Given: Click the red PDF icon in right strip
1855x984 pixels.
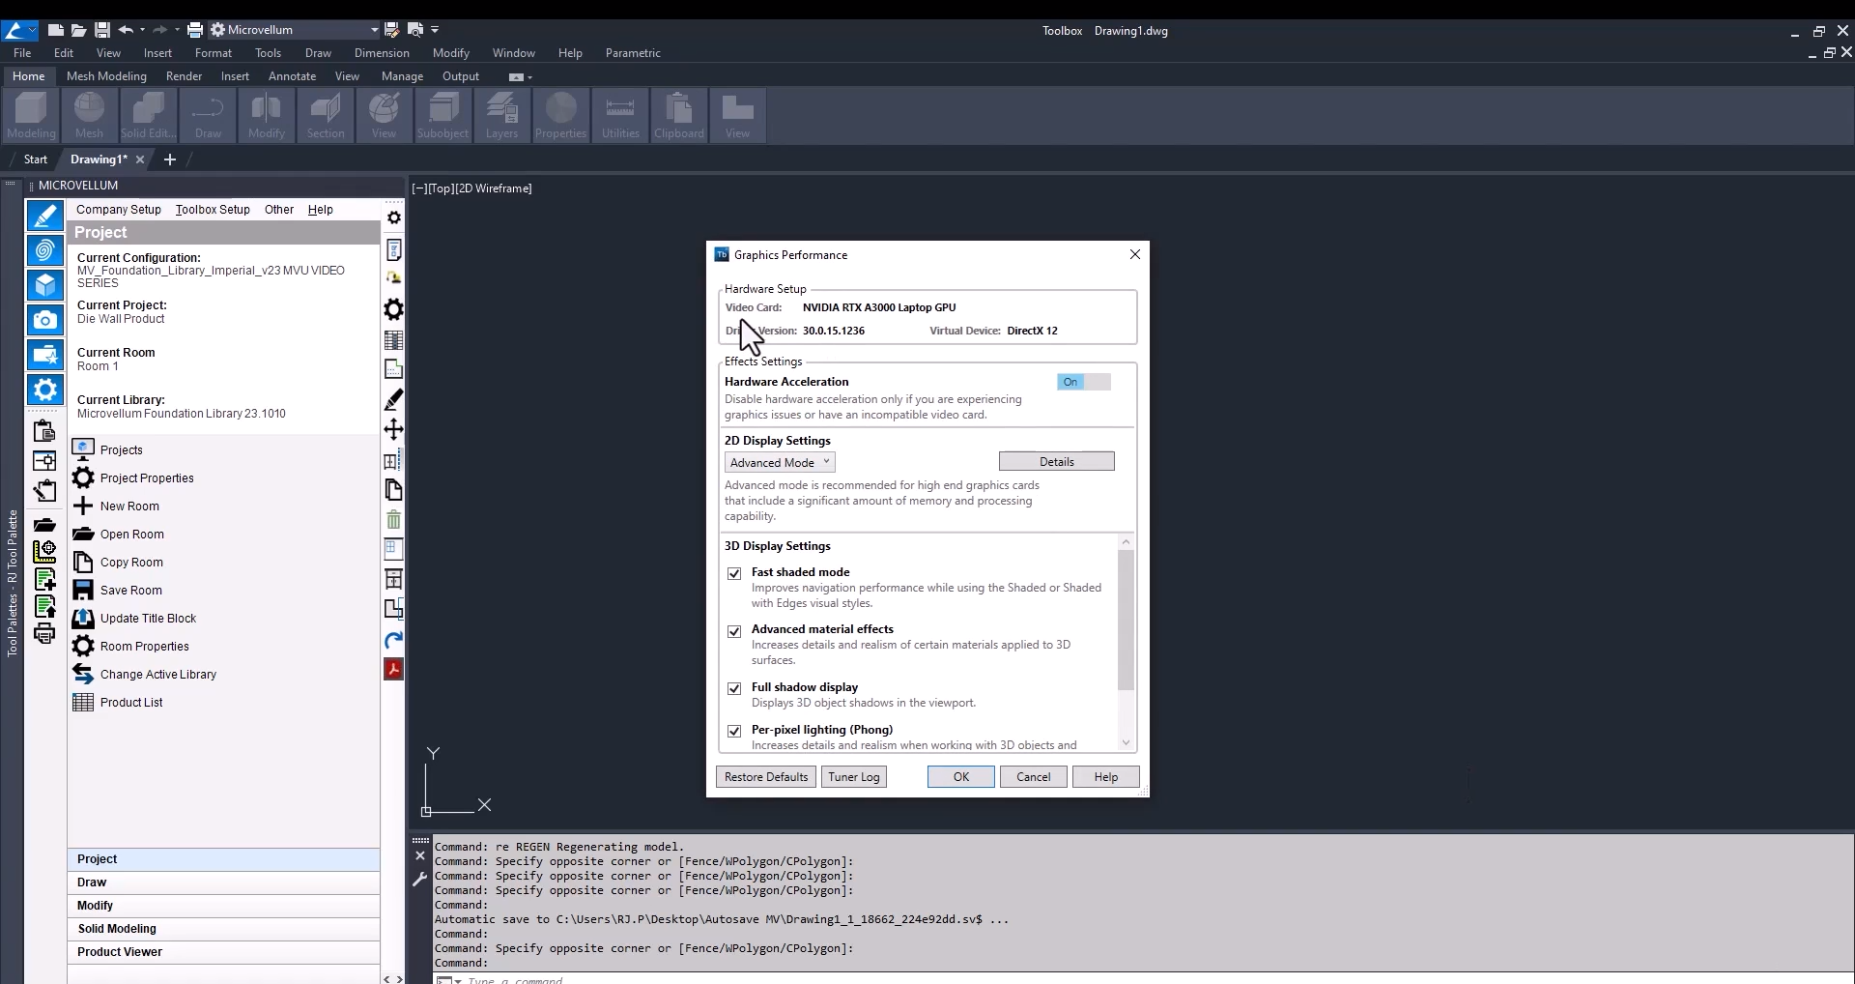Looking at the screenshot, I should 393,669.
